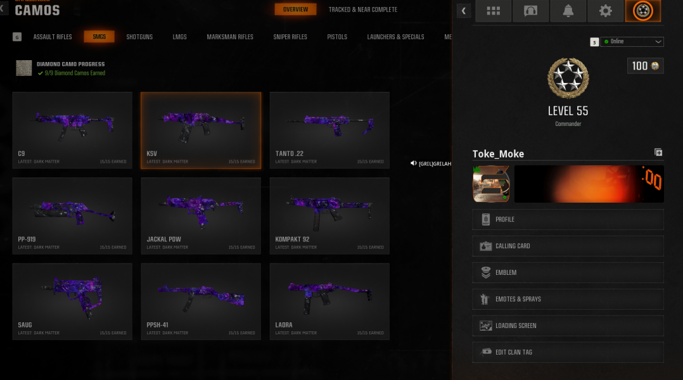Select the Marksman Rifles category tab
683x380 pixels.
click(230, 37)
